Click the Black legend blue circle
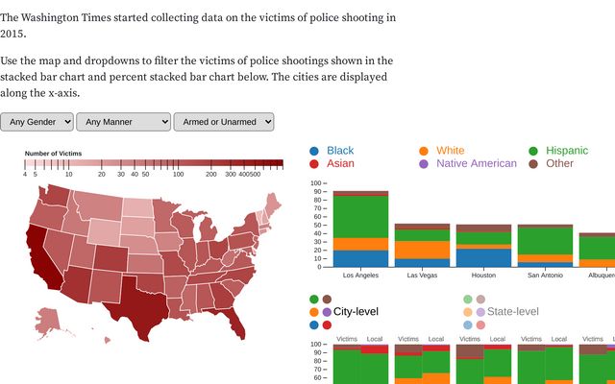615x384 pixels. click(x=314, y=151)
